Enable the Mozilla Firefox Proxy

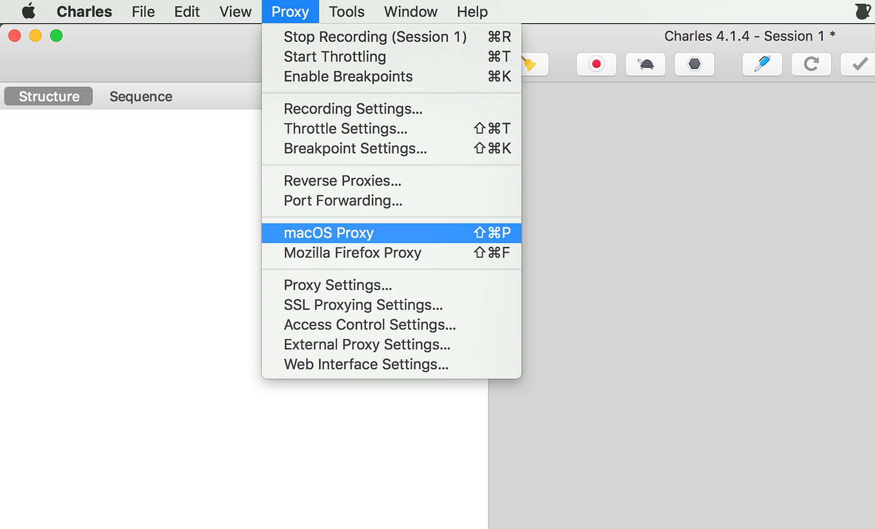(x=352, y=253)
